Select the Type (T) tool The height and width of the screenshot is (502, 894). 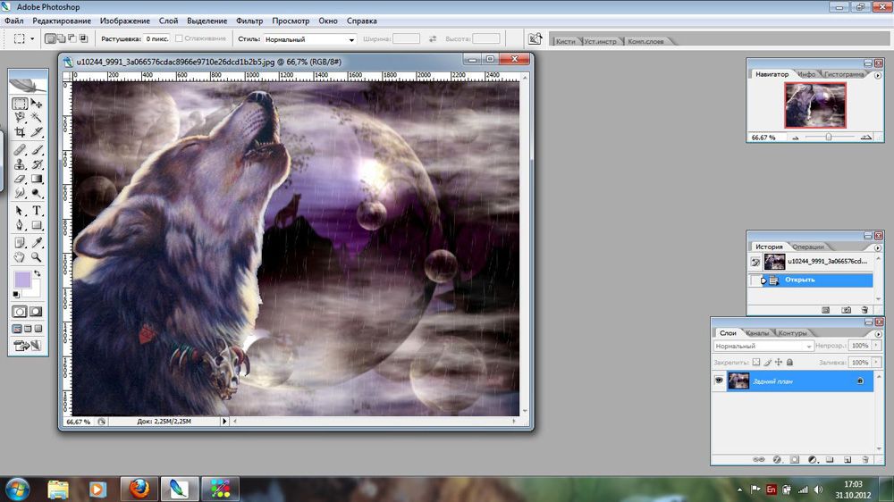37,211
